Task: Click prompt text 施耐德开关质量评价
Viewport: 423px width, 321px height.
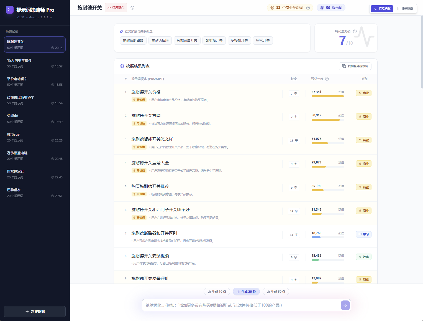Action: (x=150, y=279)
